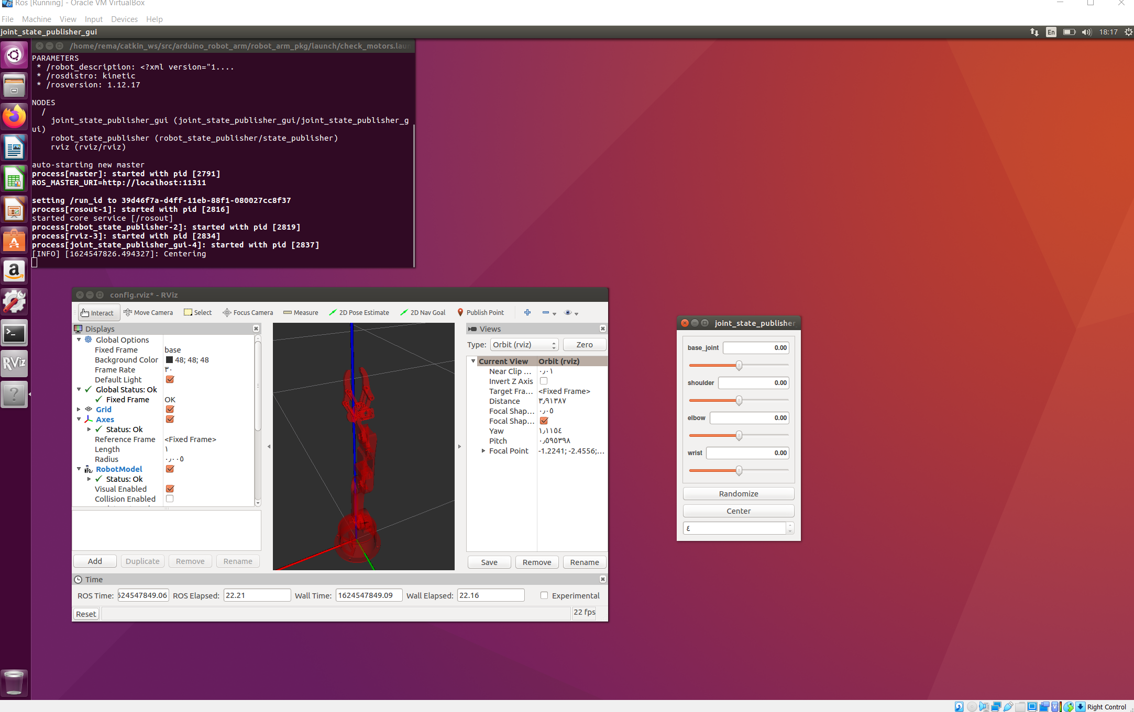Select the Publish Point tool

coord(480,312)
